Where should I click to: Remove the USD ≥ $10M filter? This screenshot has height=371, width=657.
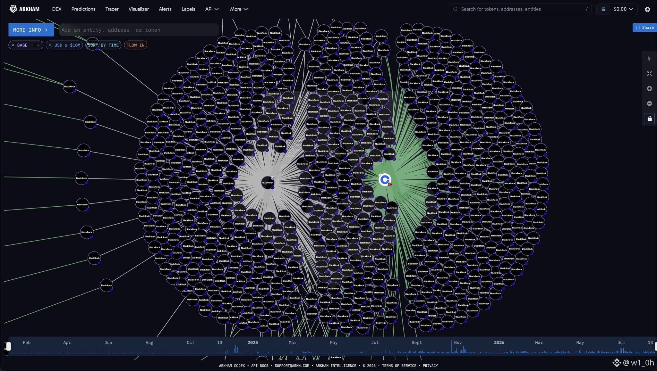[x=50, y=45]
